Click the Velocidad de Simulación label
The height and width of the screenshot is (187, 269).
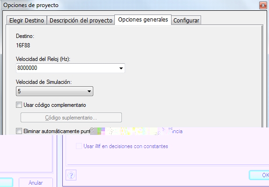44,82
